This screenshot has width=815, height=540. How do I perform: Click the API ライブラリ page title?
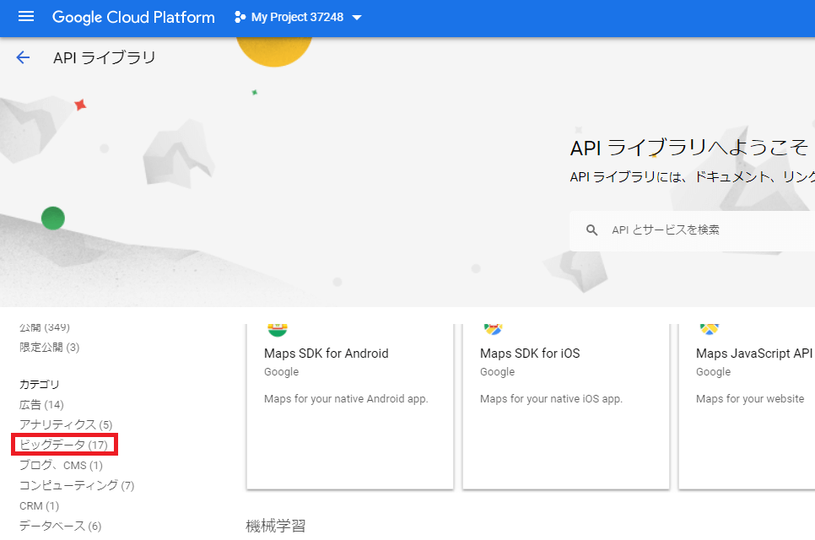pos(105,57)
